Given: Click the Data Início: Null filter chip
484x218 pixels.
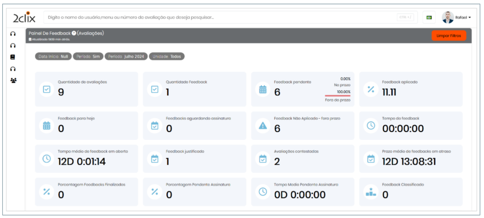Looking at the screenshot, I should pyautogui.click(x=53, y=56).
